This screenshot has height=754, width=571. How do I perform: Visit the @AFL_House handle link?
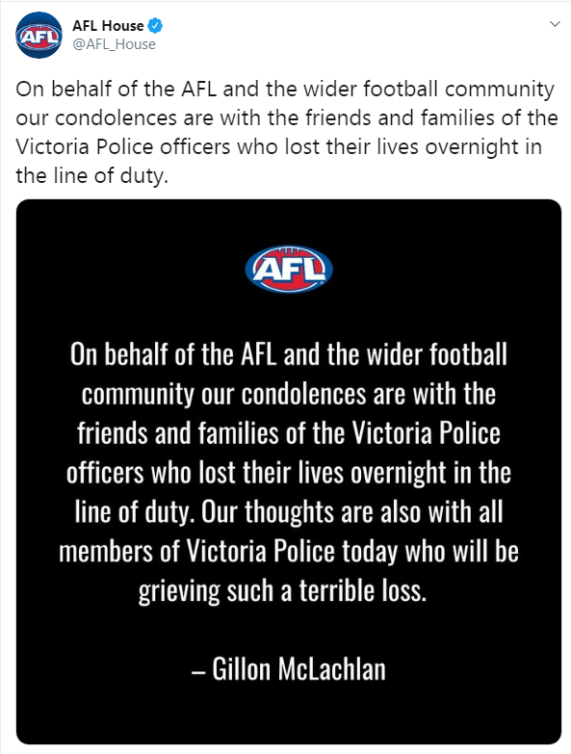pyautogui.click(x=114, y=44)
